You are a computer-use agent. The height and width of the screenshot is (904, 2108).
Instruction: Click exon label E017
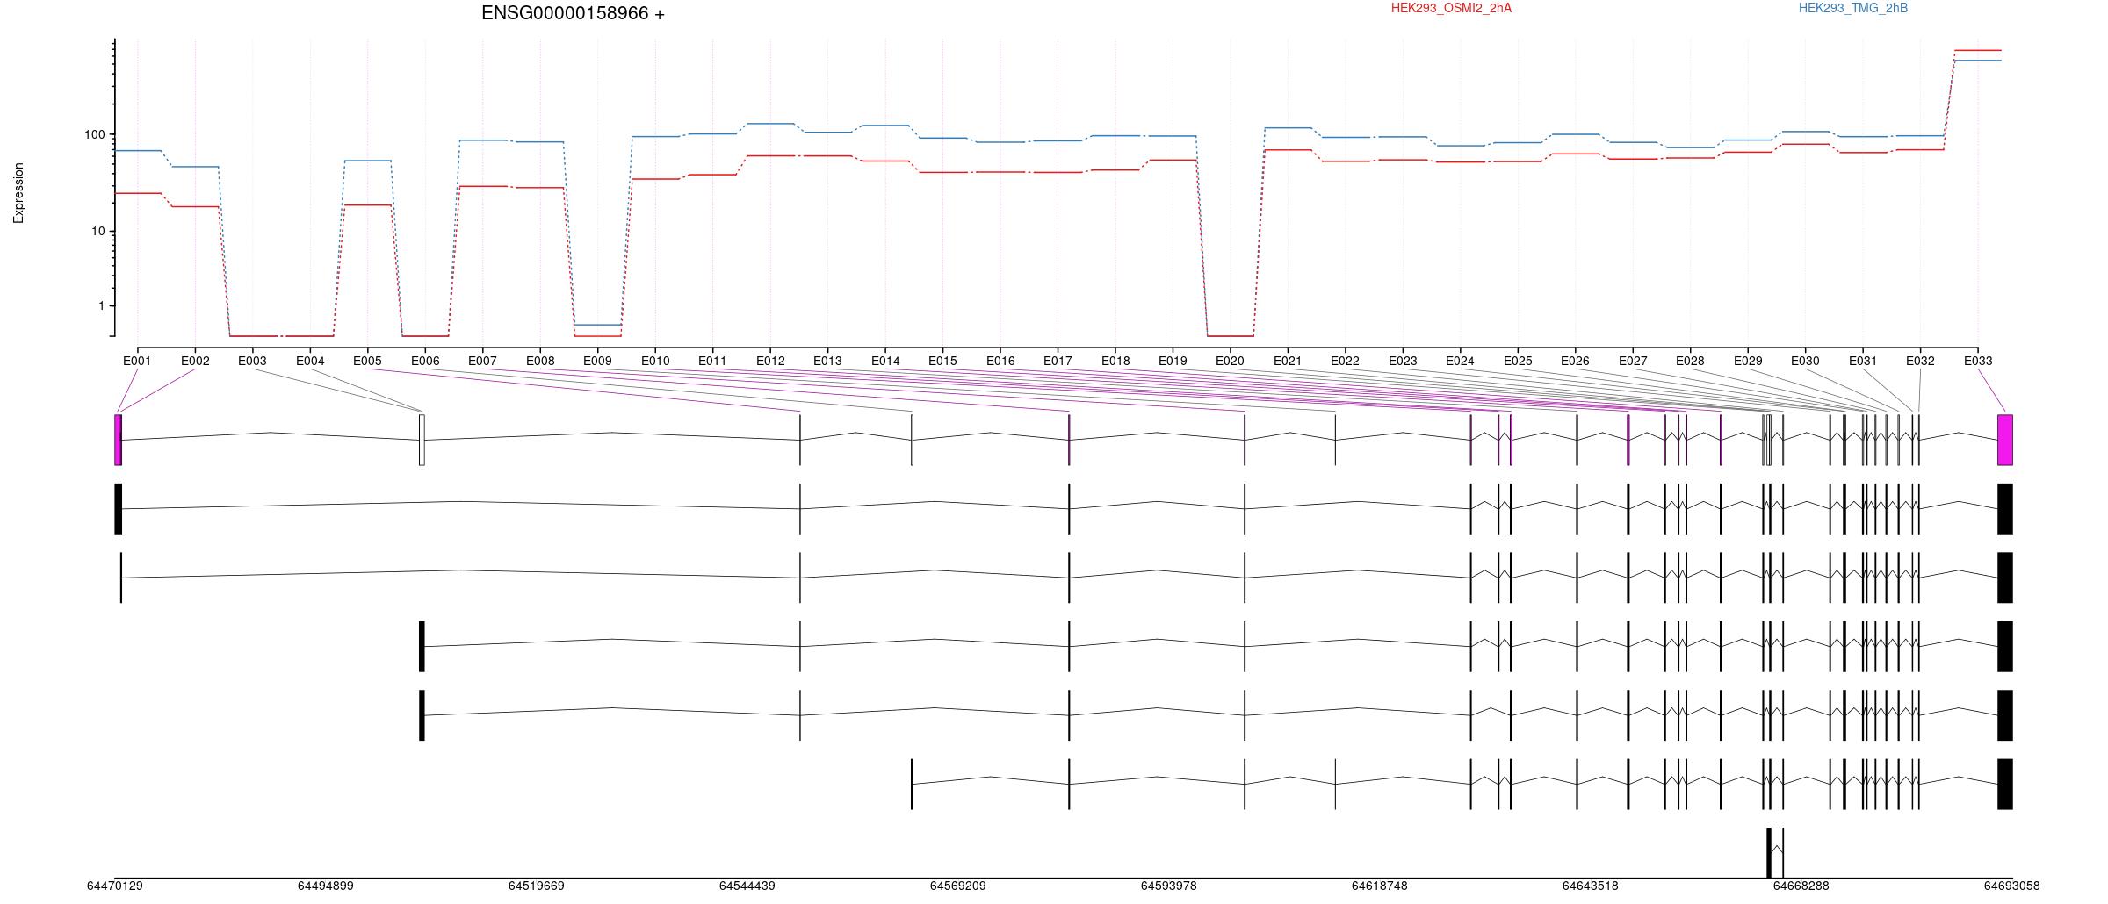click(1058, 361)
